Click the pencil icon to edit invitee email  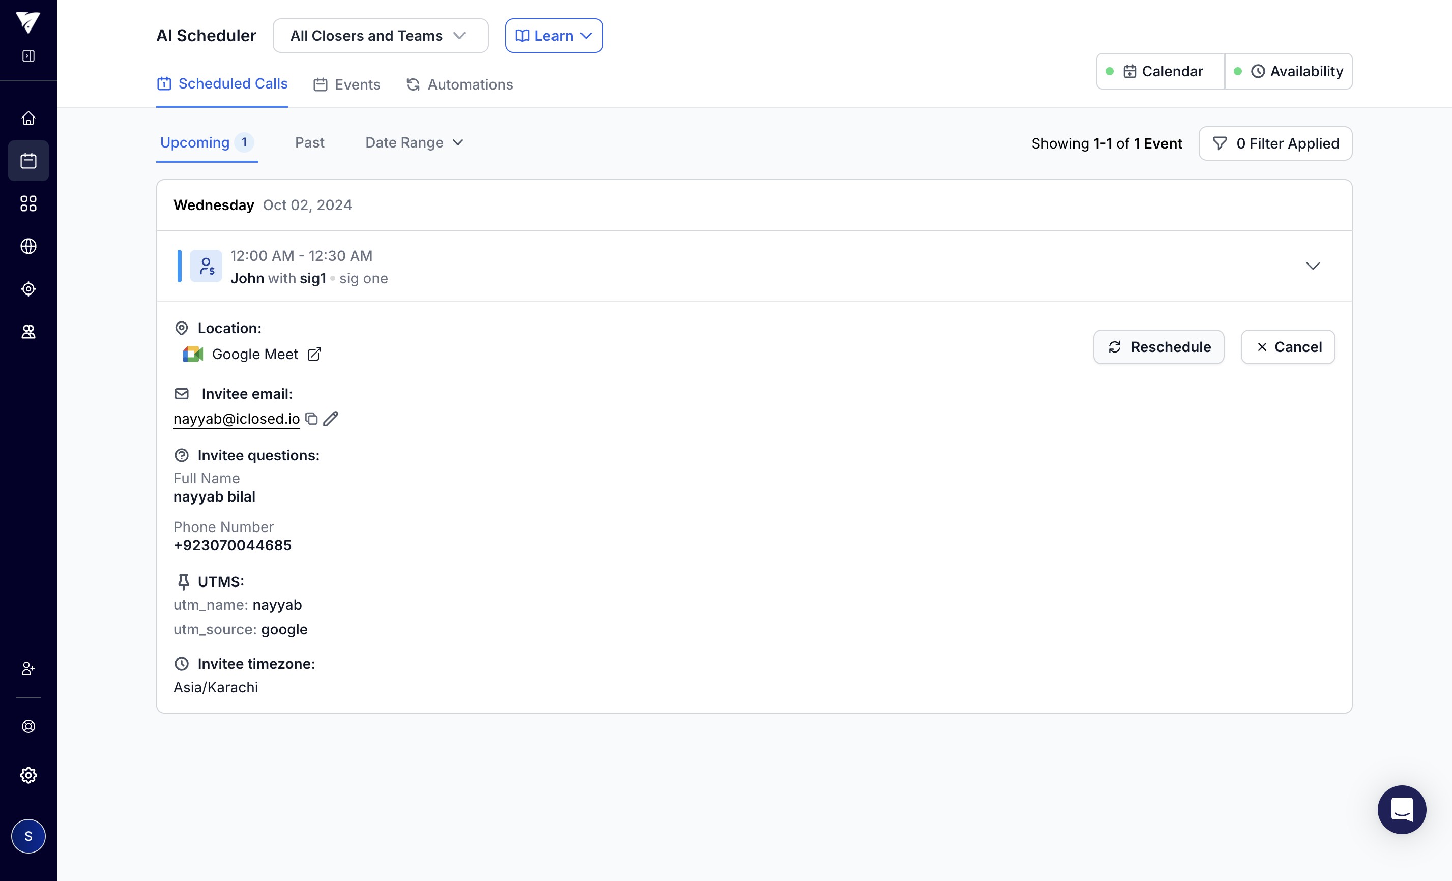point(331,419)
